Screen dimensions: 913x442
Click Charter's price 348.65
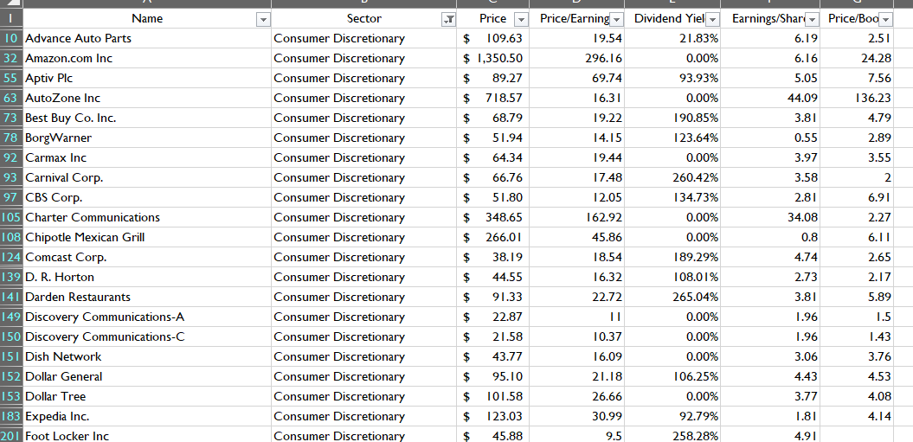tap(492, 217)
